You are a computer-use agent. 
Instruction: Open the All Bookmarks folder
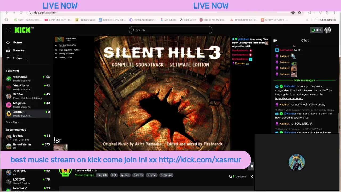[x=325, y=20]
